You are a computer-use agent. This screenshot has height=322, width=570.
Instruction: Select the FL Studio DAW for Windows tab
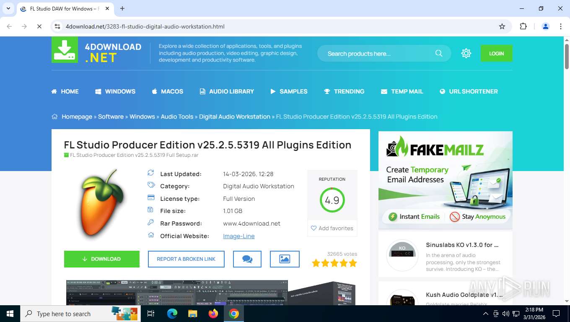click(64, 8)
